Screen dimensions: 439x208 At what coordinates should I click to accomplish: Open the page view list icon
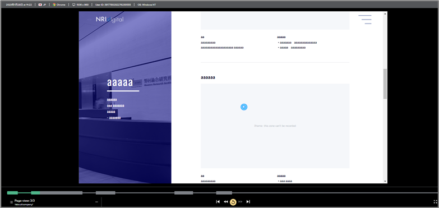coord(11,202)
